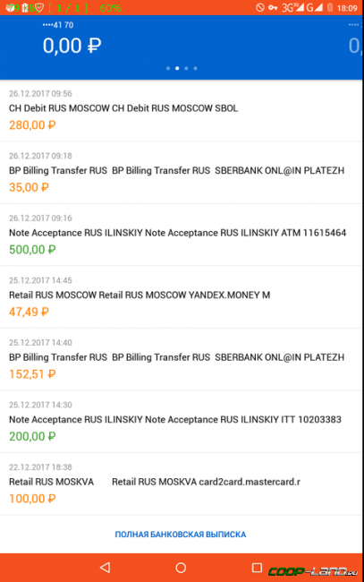Tap the battery icon in status bar

coord(329,7)
